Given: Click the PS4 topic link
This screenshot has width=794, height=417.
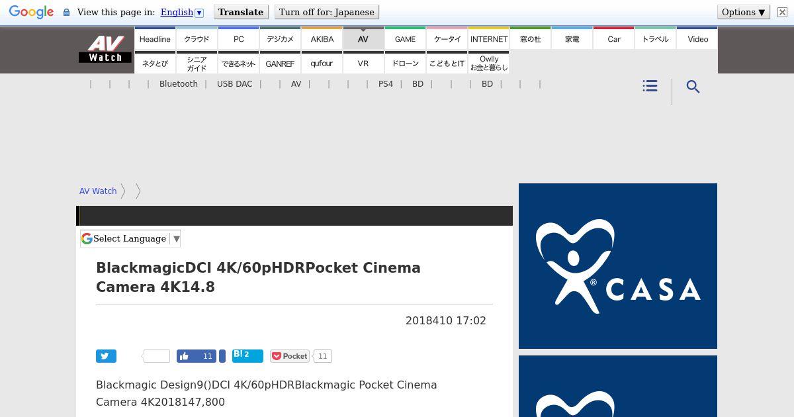Looking at the screenshot, I should tap(386, 84).
